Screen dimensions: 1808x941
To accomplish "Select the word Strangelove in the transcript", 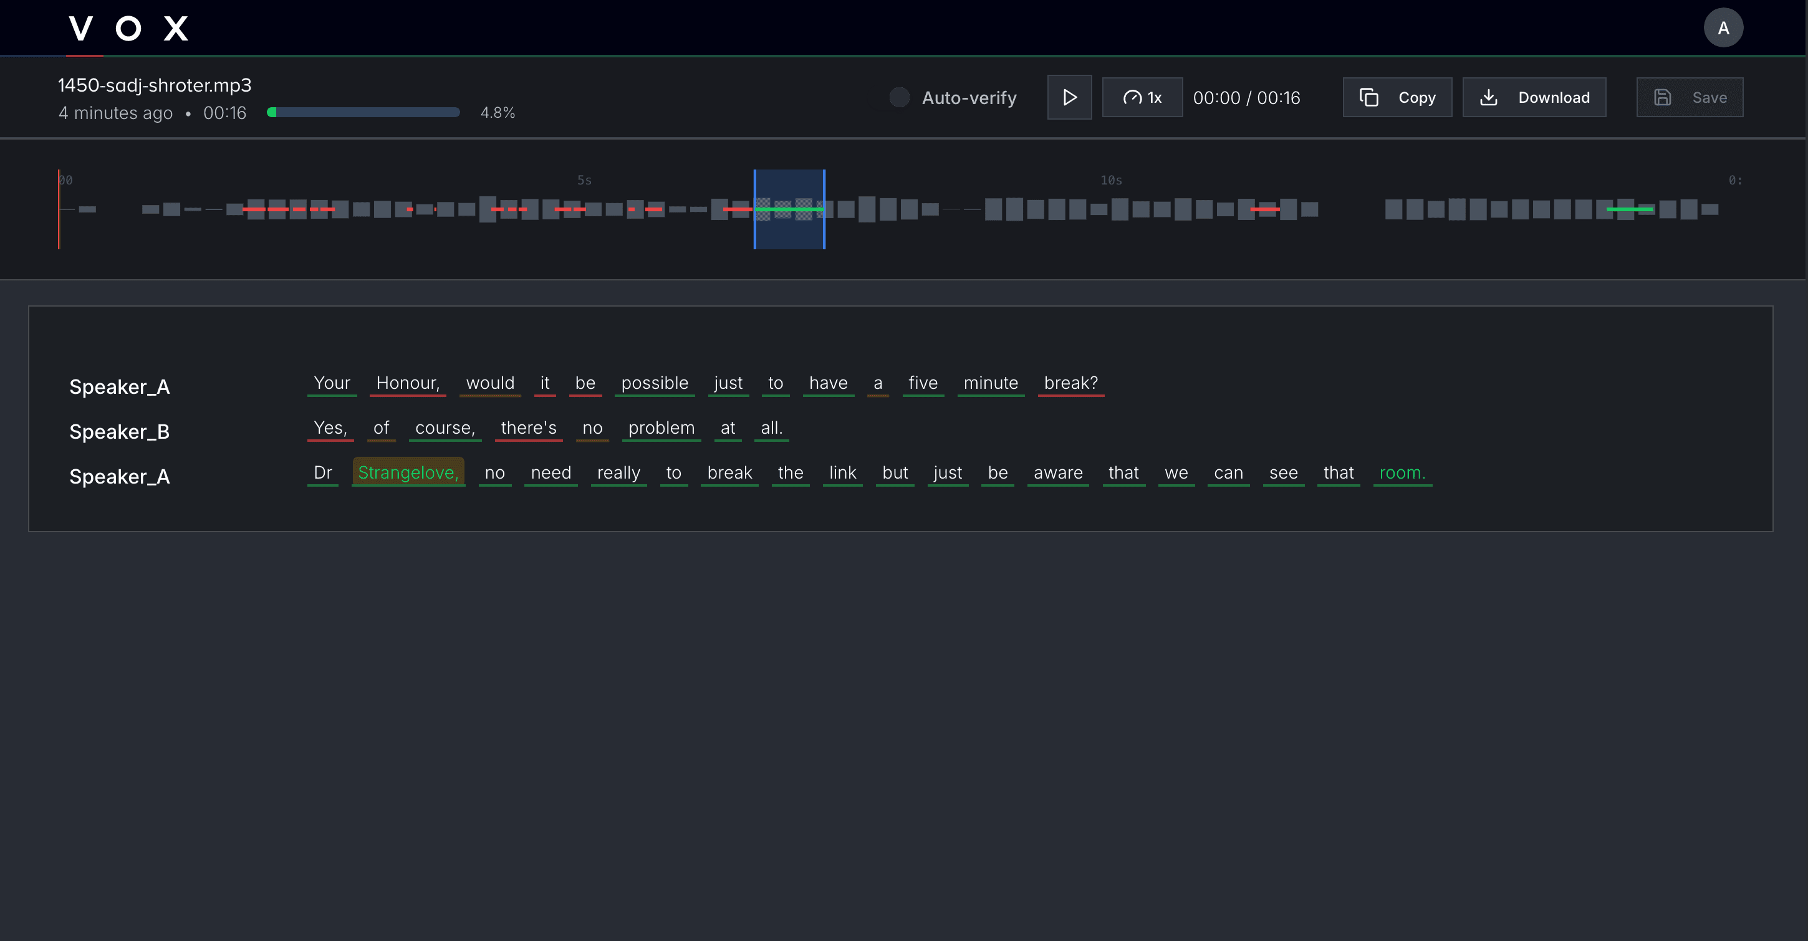I will tap(408, 472).
